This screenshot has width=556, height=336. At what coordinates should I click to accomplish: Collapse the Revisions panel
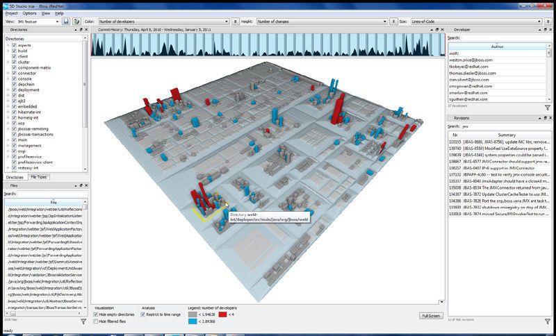pos(540,118)
